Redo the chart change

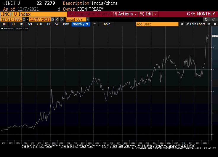coord(214,19)
